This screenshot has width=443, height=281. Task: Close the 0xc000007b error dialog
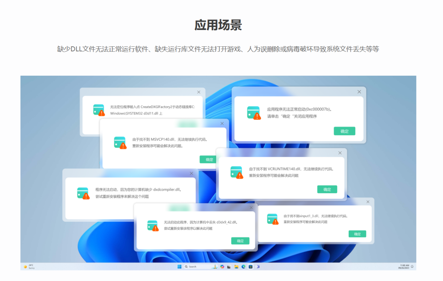(x=359, y=92)
